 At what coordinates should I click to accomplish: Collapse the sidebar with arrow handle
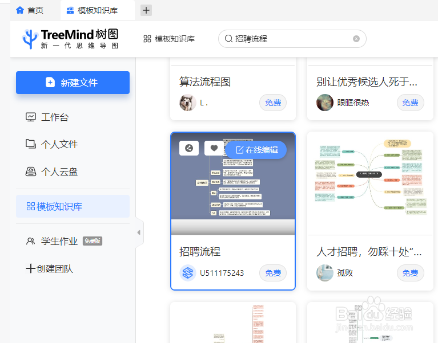pyautogui.click(x=139, y=232)
